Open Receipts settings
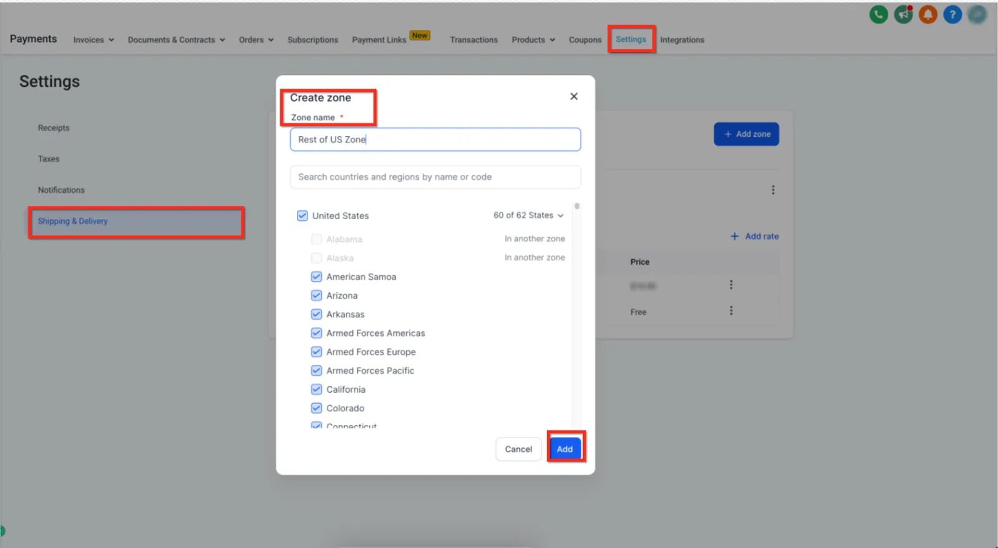This screenshot has height=548, width=998. 54,128
